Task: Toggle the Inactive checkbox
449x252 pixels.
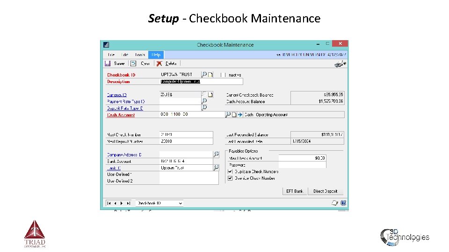Action: tap(223, 75)
